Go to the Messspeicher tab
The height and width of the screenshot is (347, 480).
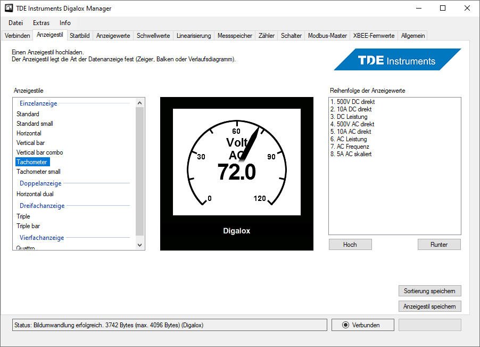(235, 36)
